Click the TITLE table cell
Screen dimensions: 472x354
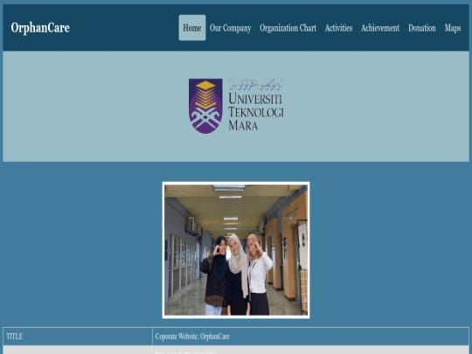point(78,337)
